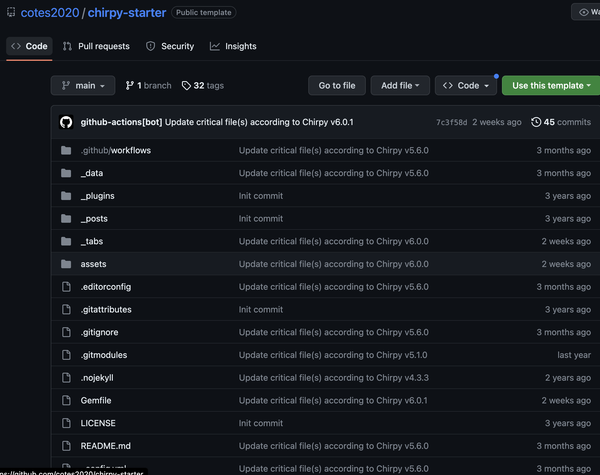
Task: Open Chirpy v4.3.3 commit message for .nojekyll
Action: click(334, 378)
